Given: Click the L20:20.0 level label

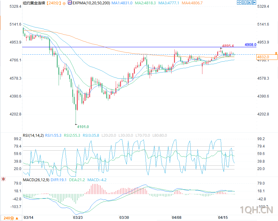Looking at the screenshot, I should pyautogui.click(x=109, y=136).
